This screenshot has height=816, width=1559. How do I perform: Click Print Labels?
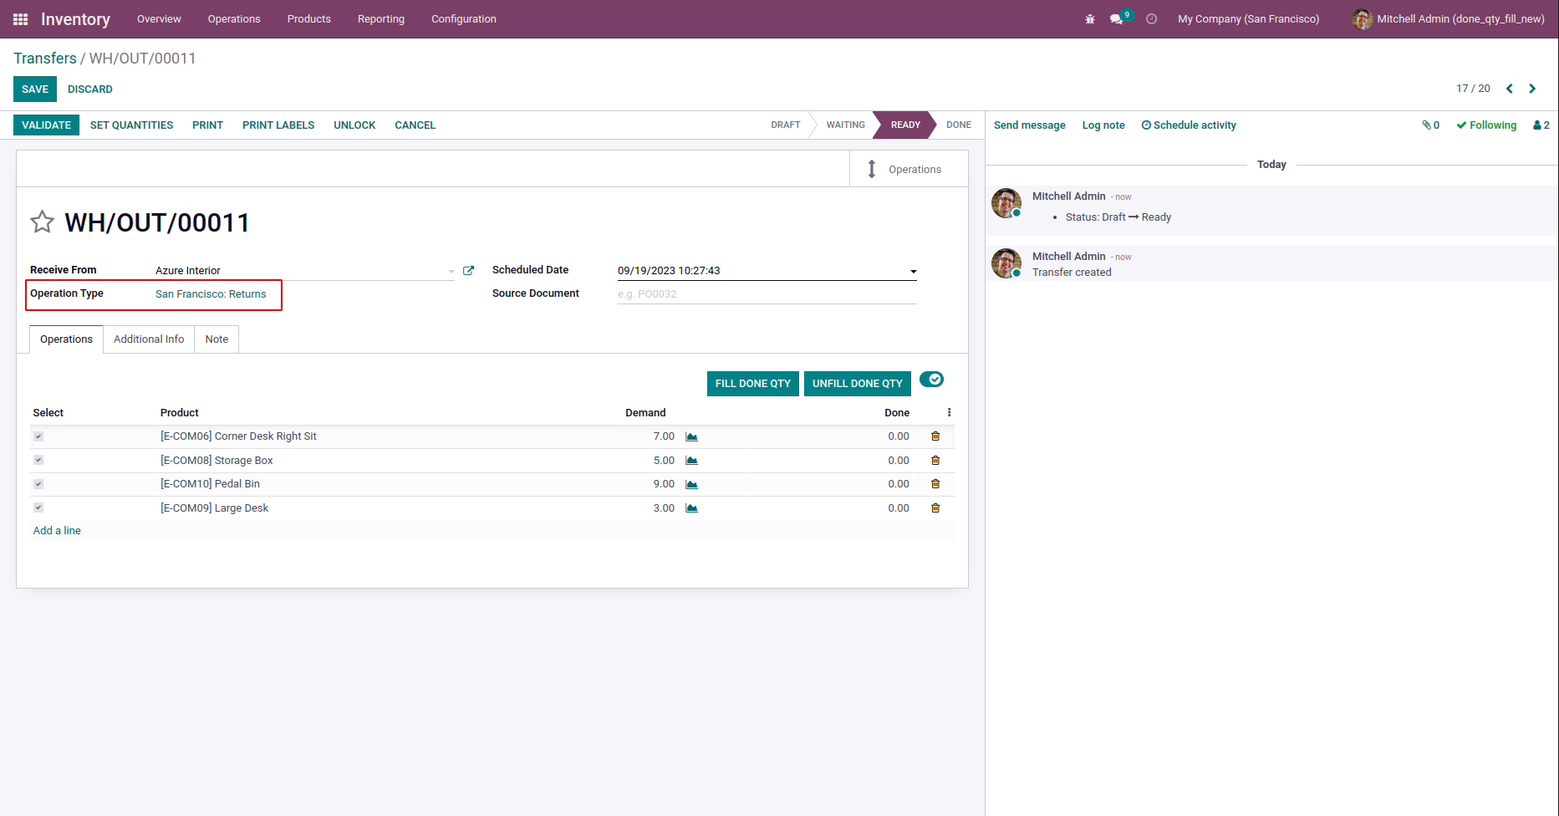click(x=278, y=125)
